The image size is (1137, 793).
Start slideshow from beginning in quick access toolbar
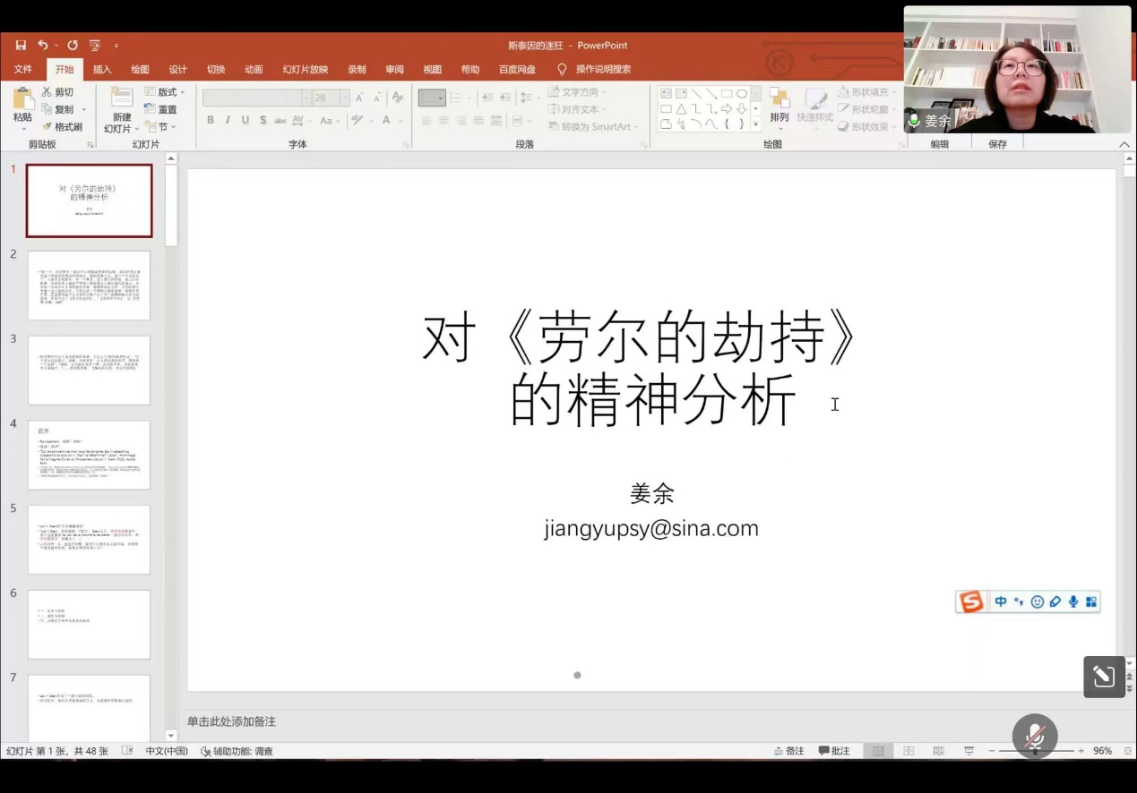tap(95, 46)
